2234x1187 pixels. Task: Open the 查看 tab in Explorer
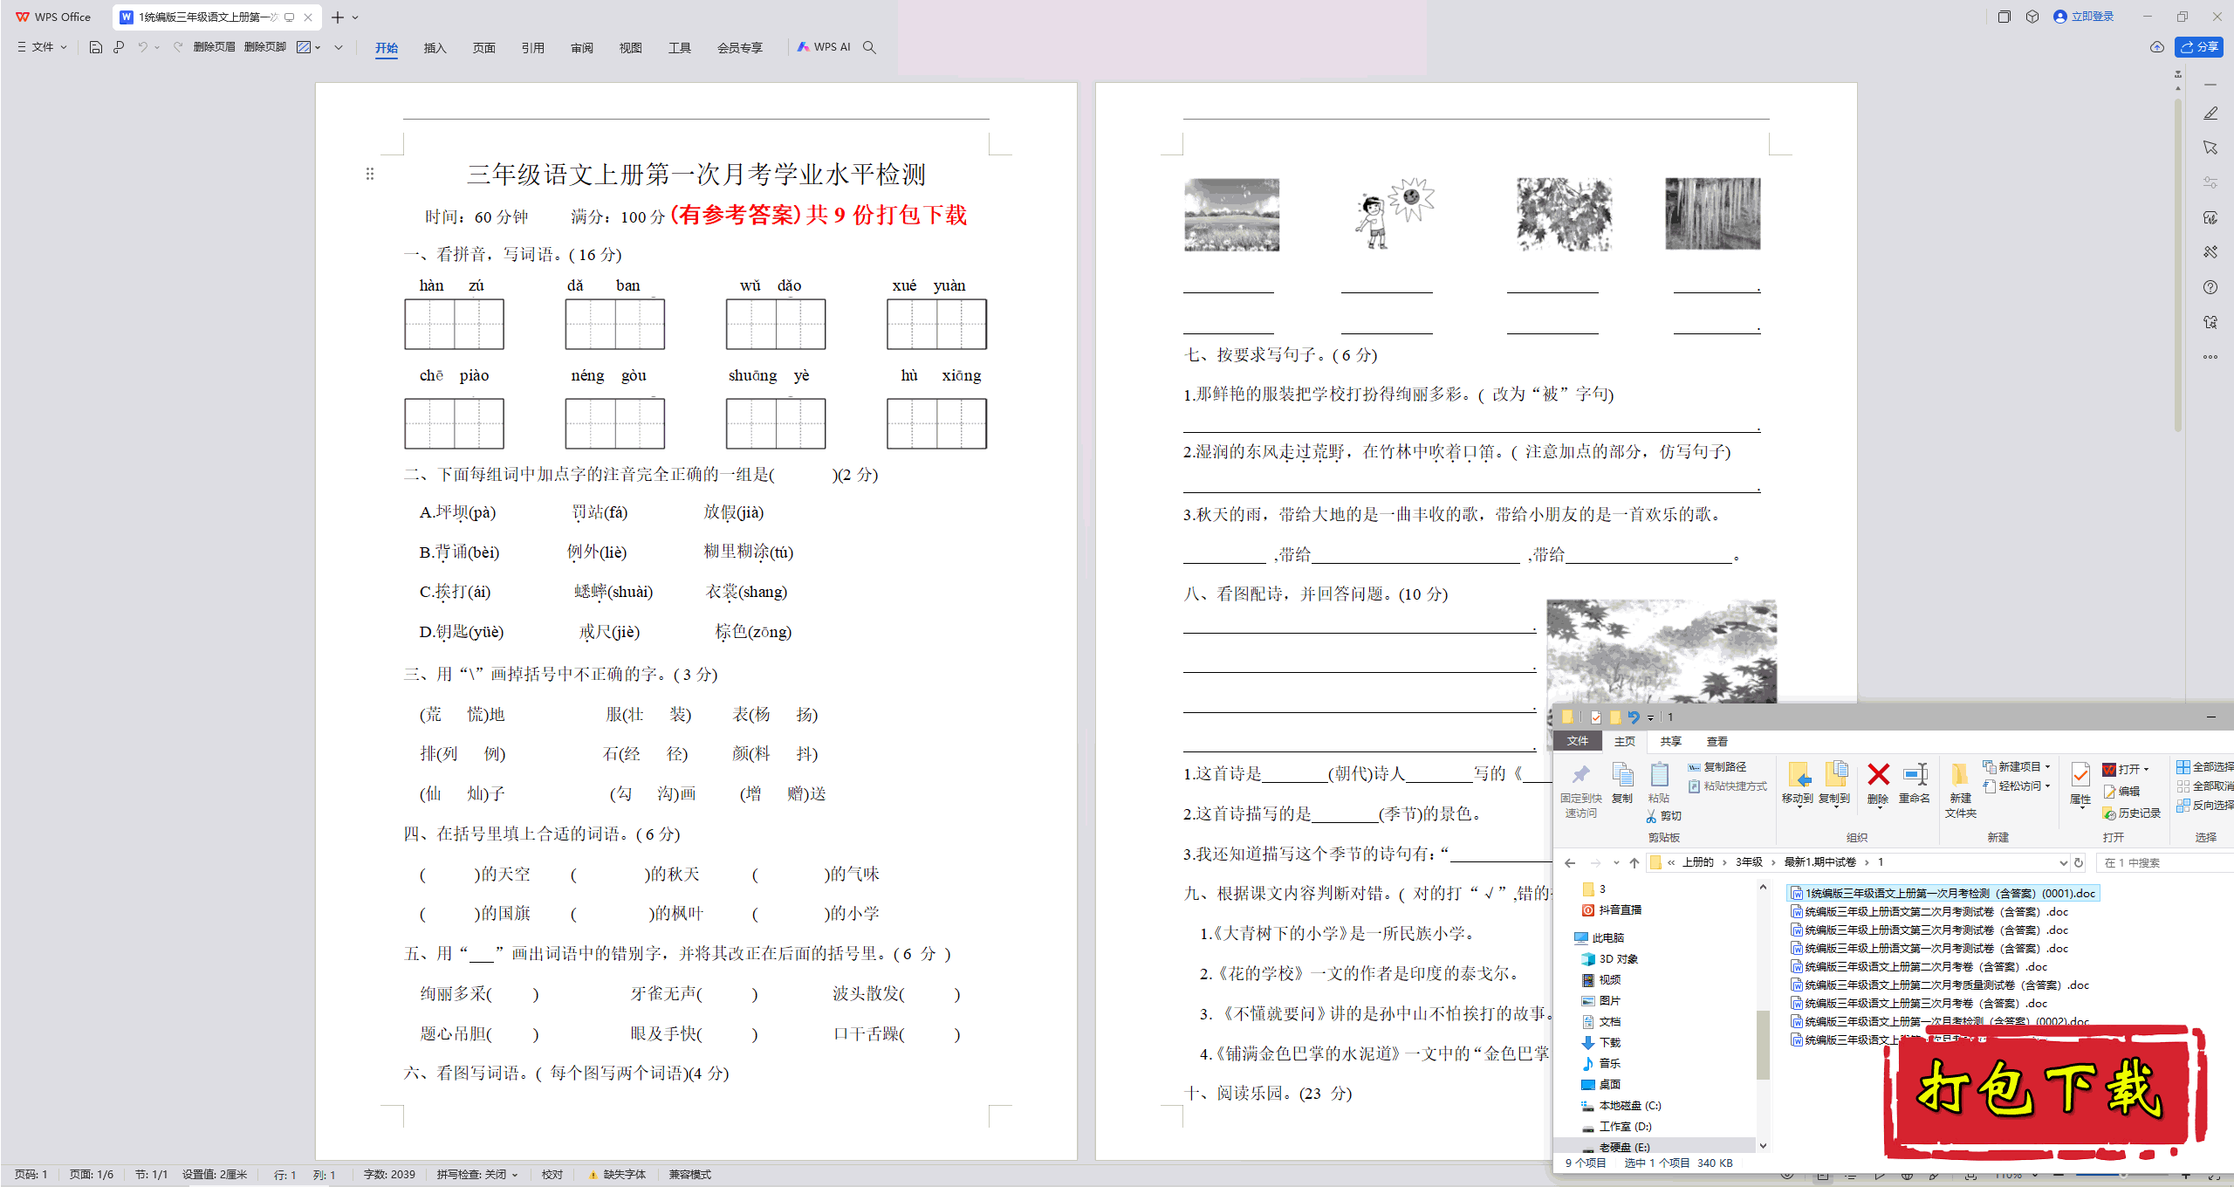point(1717,741)
